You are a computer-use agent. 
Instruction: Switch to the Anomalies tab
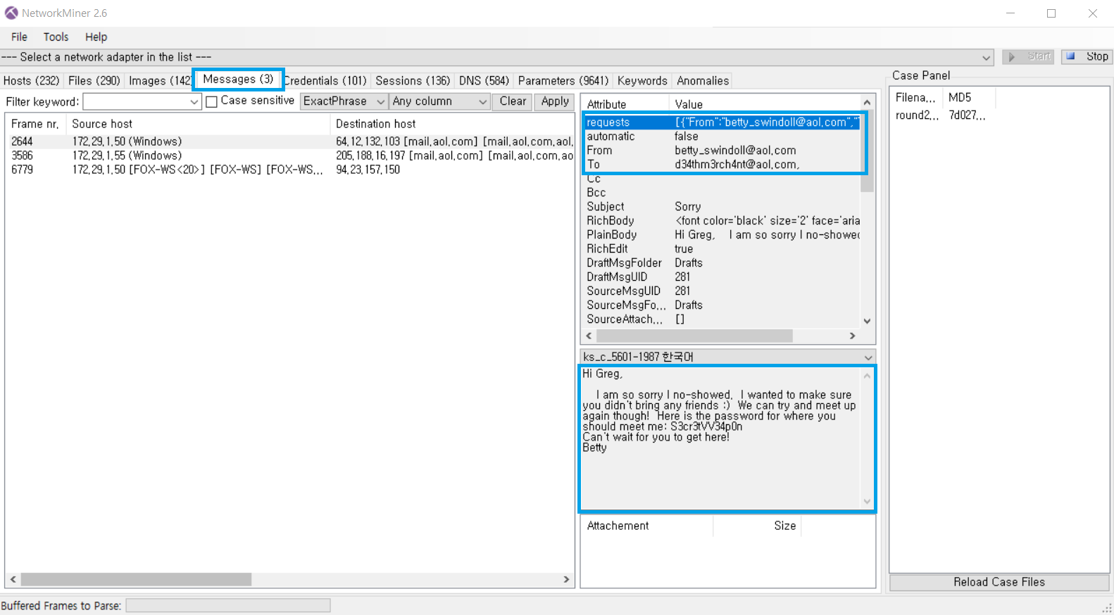(x=703, y=81)
